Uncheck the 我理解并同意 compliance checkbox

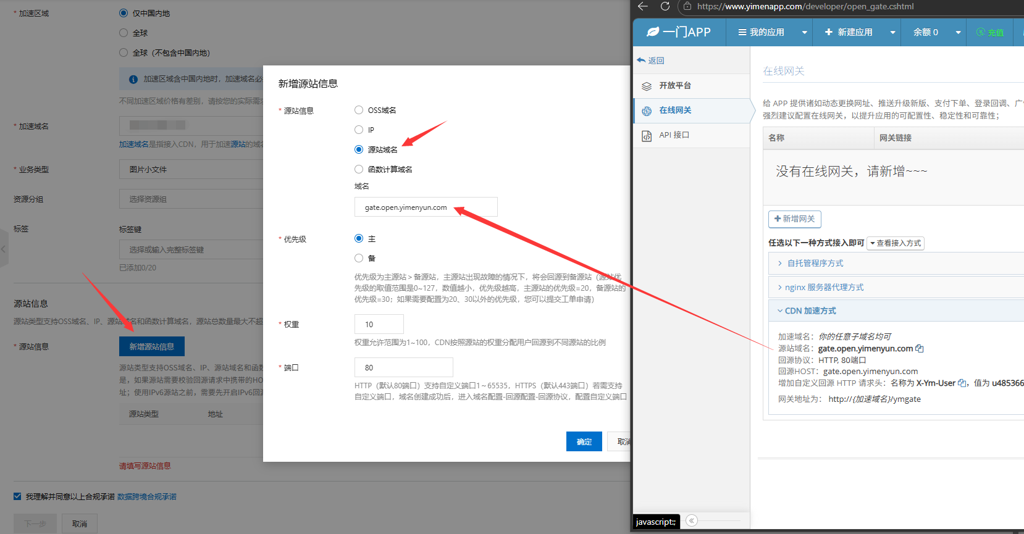17,496
